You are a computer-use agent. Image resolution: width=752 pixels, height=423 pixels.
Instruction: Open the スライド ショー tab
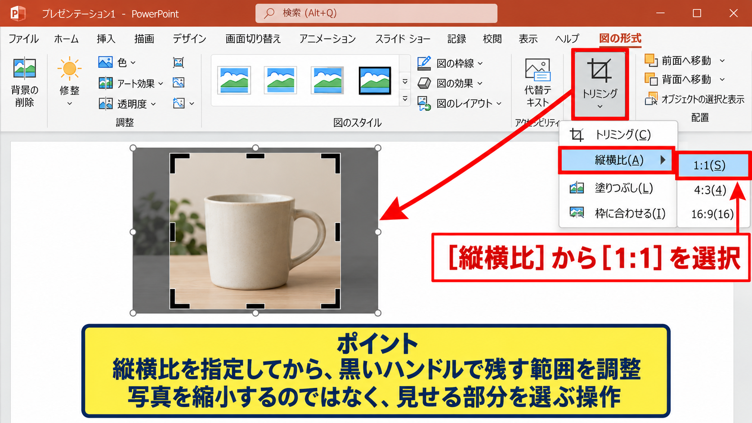tap(403, 39)
